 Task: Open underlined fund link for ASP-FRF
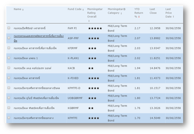pos(39,38)
